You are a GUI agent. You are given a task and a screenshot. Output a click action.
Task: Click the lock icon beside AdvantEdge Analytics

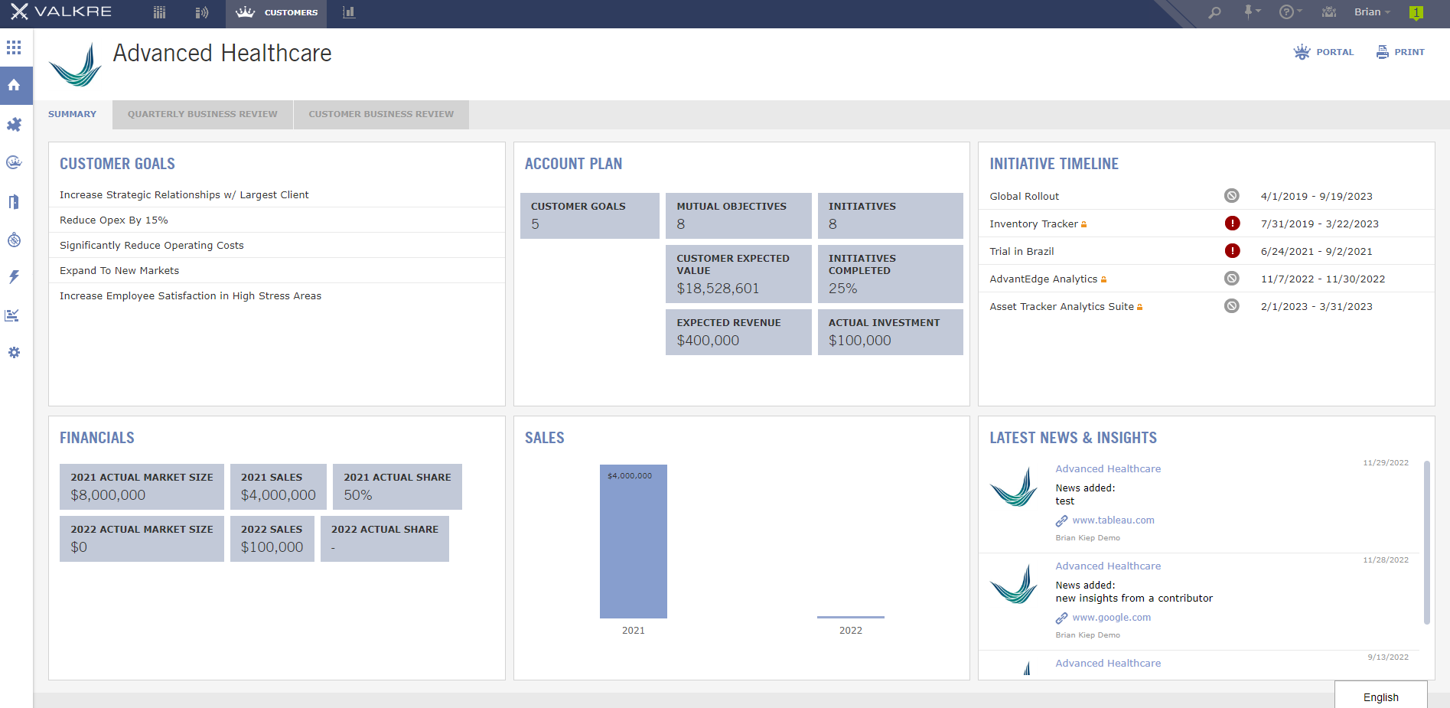point(1104,279)
